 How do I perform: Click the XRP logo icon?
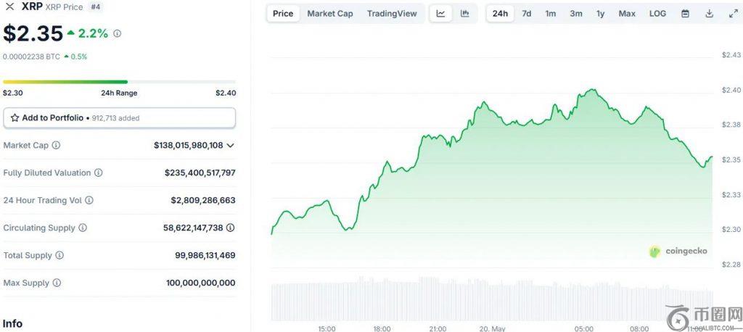click(10, 7)
